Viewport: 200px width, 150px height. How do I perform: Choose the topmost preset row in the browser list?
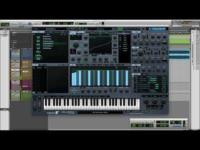coord(47,36)
